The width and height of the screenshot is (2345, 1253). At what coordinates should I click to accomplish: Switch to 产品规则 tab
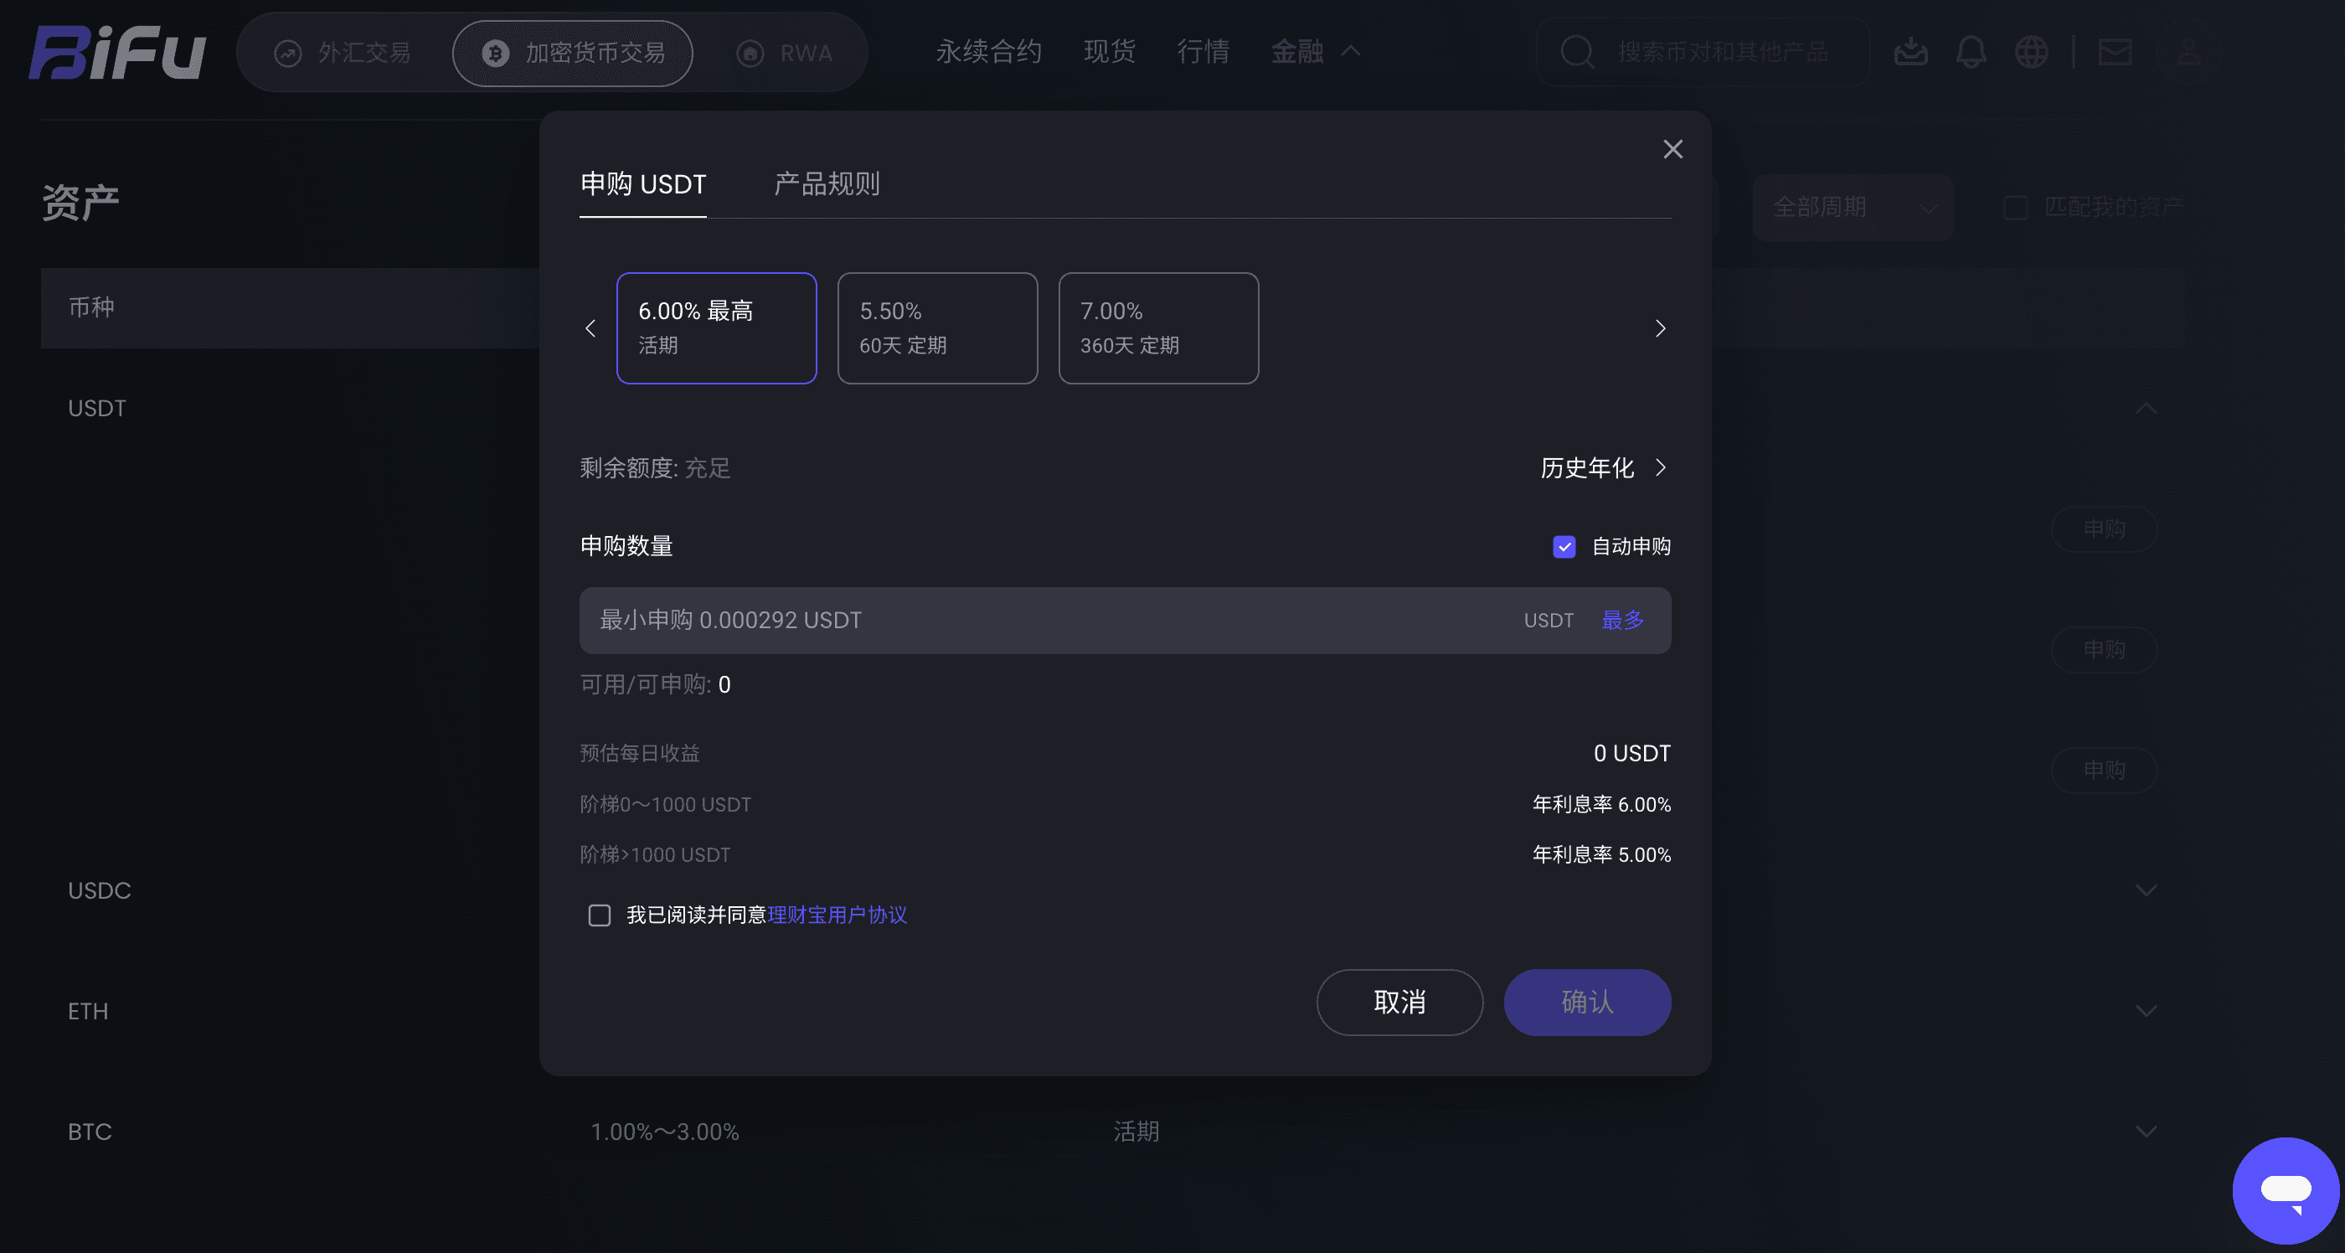(x=826, y=184)
